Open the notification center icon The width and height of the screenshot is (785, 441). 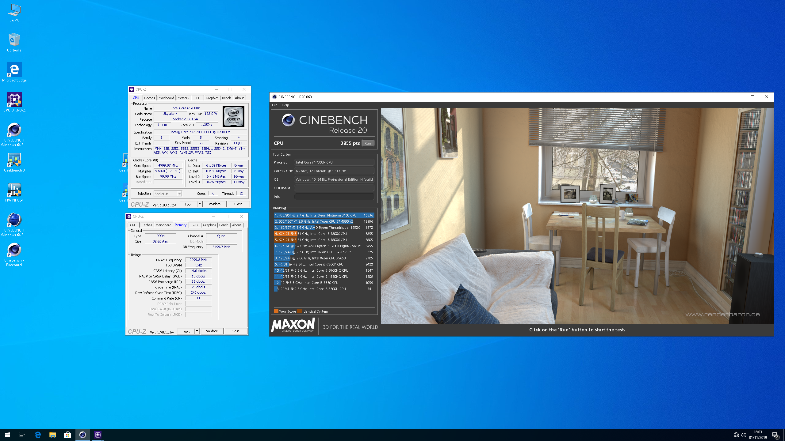[x=775, y=435]
